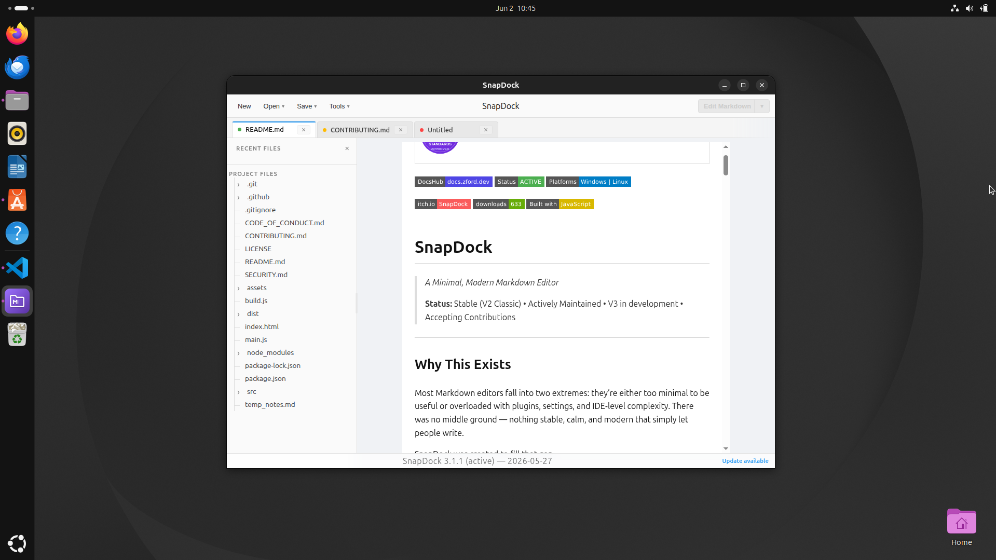Open package-lock.json in project files
The height and width of the screenshot is (560, 996).
click(x=272, y=366)
